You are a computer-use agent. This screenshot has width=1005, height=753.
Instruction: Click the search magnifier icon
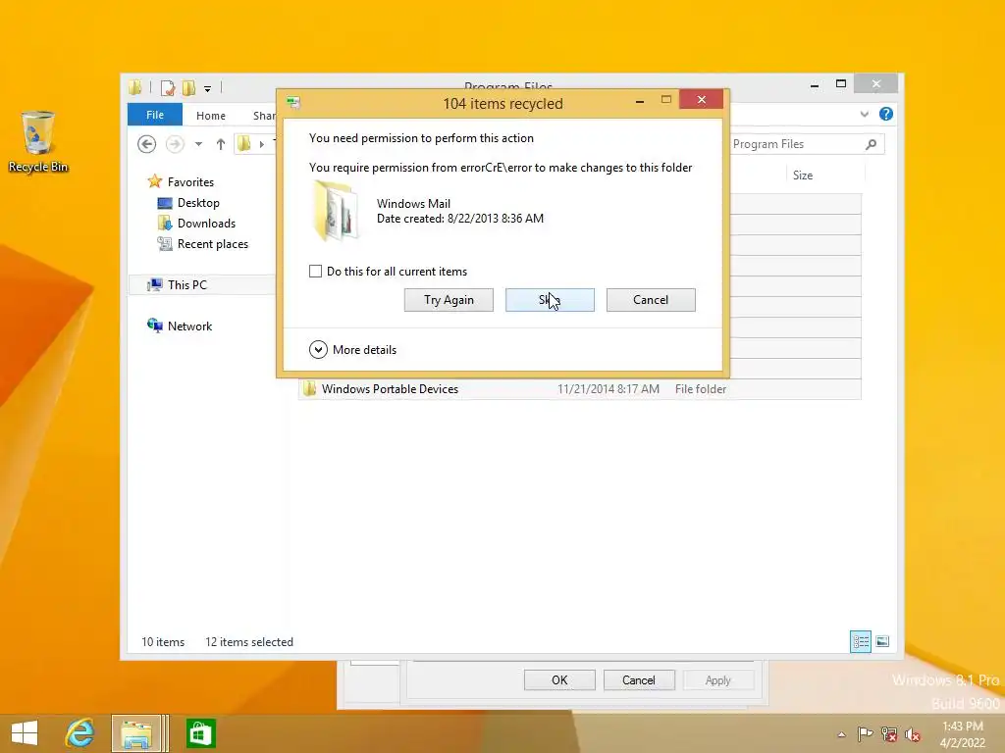[x=871, y=144]
